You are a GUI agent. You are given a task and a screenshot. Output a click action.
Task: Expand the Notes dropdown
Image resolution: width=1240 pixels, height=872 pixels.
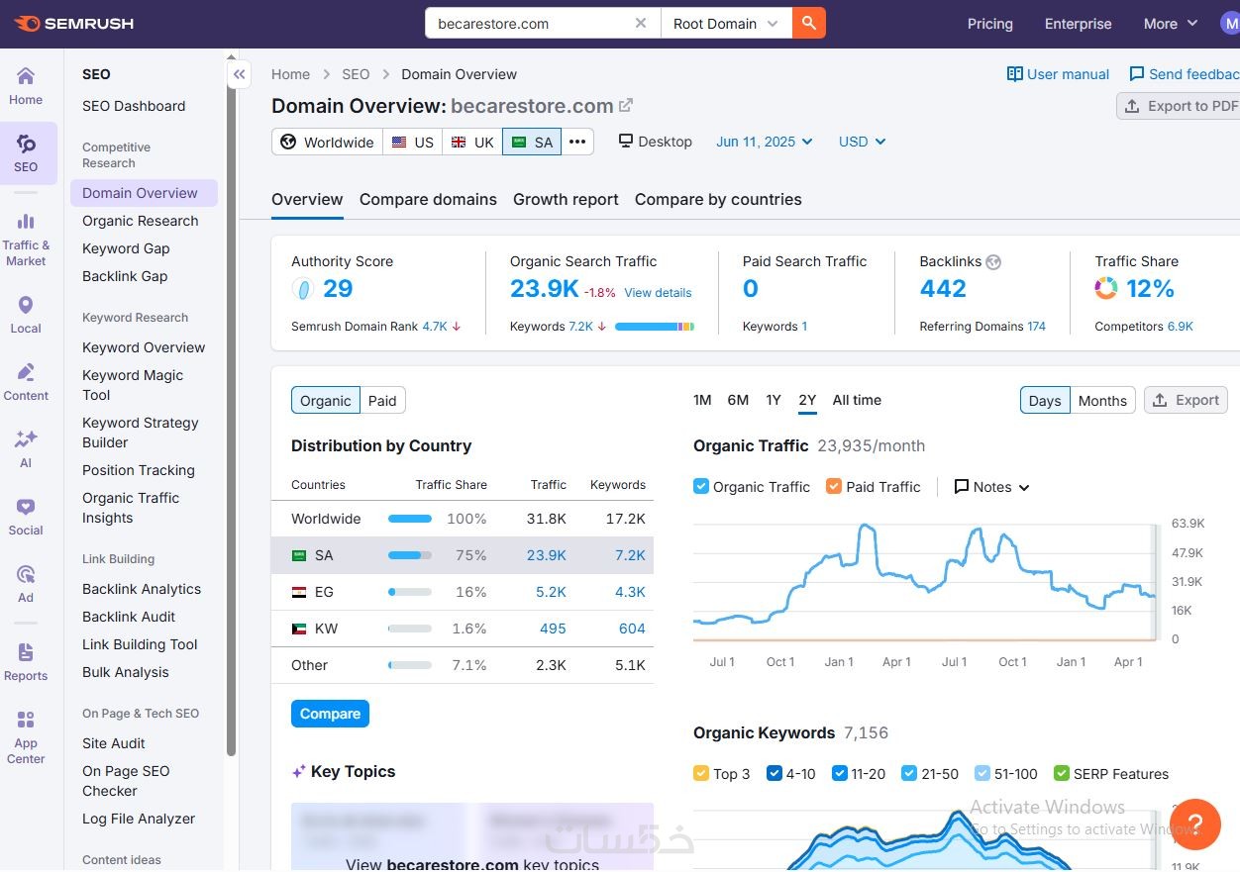pos(991,487)
